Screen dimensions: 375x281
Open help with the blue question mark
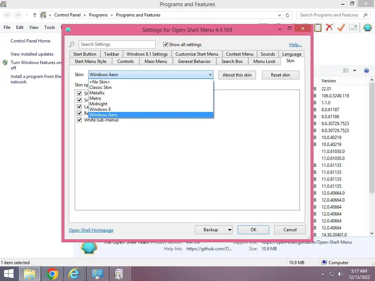coord(366,71)
